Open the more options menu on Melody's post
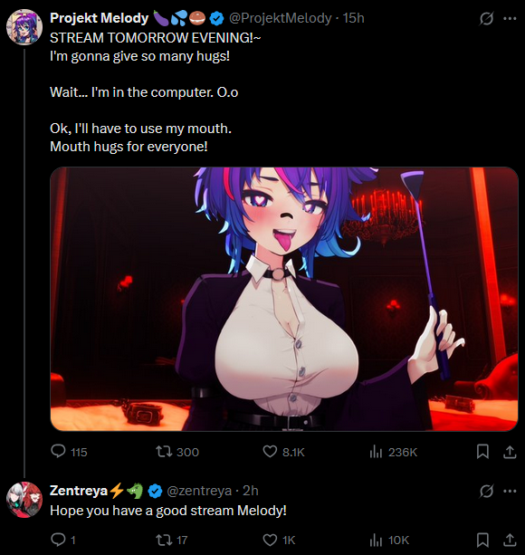This screenshot has width=525, height=555. (510, 18)
